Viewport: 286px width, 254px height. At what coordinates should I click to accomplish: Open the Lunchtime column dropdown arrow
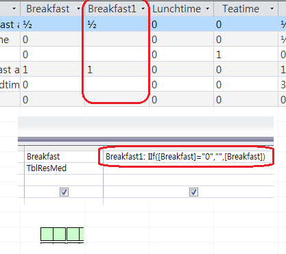click(208, 9)
